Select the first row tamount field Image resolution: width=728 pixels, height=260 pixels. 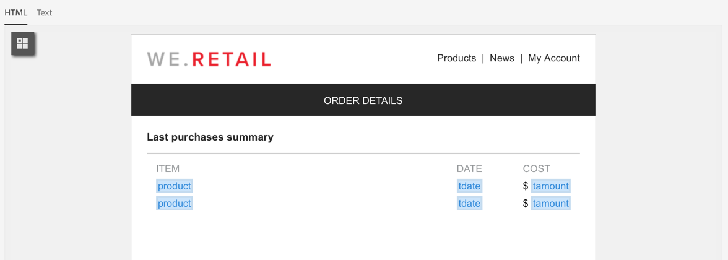[550, 186]
